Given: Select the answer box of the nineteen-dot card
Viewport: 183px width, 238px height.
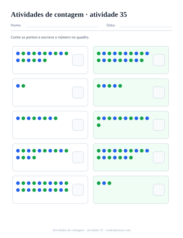Looking at the screenshot, I should (159, 60).
